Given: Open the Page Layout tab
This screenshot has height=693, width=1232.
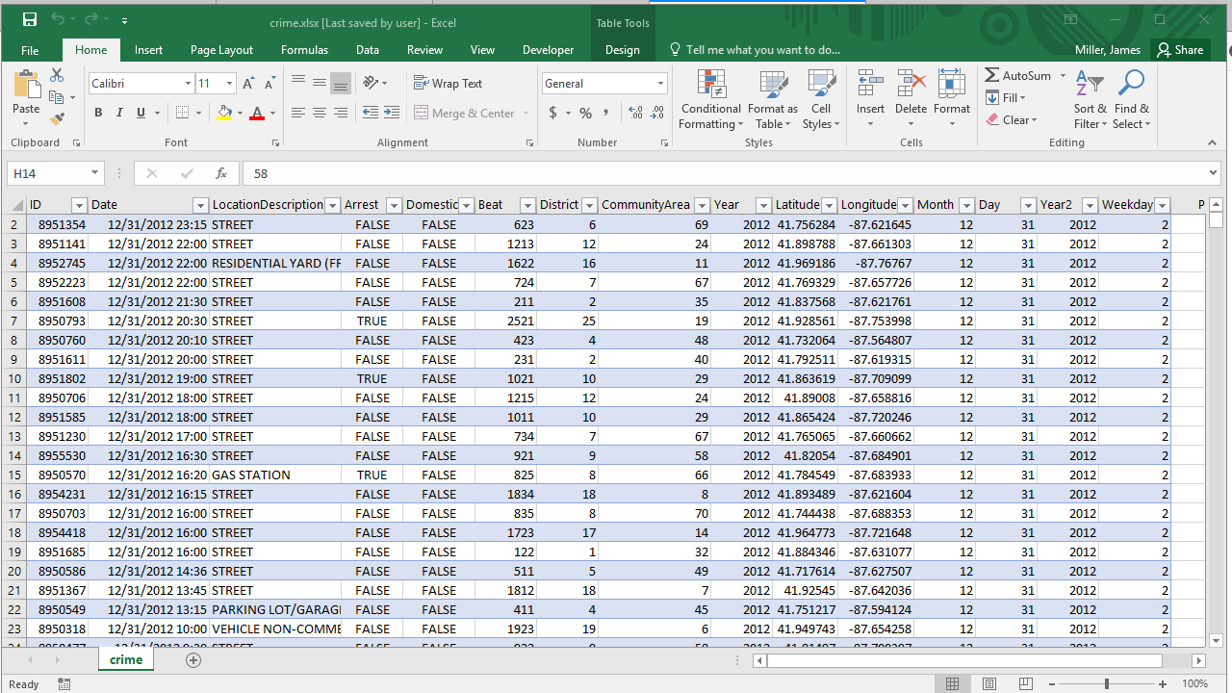Looking at the screenshot, I should click(x=221, y=50).
